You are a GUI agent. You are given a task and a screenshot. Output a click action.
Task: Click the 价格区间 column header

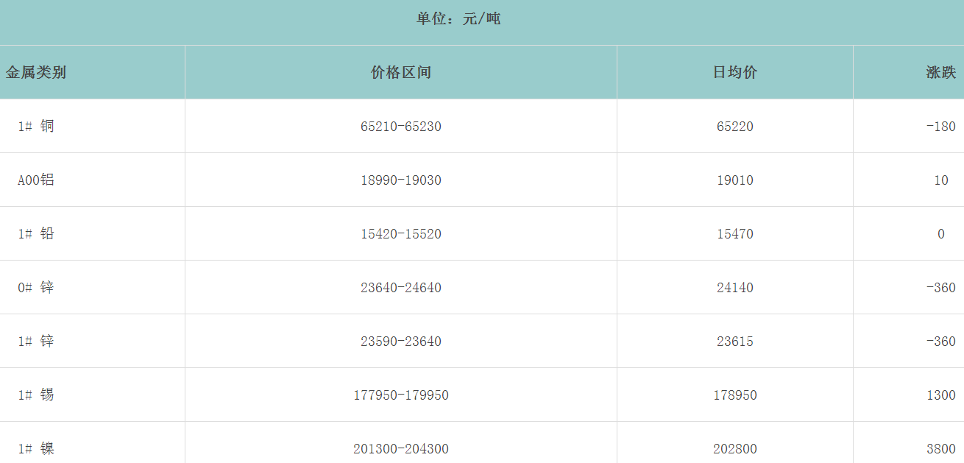coord(401,72)
